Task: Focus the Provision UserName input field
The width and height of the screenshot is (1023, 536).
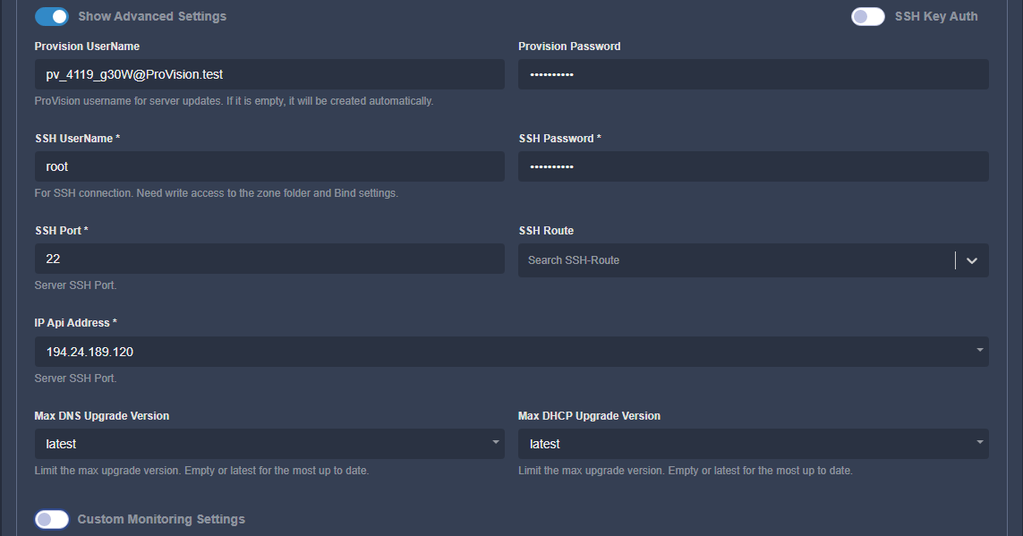Action: pyautogui.click(x=269, y=74)
